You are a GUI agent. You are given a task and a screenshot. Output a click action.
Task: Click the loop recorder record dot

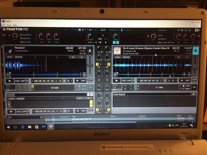(x=100, y=42)
